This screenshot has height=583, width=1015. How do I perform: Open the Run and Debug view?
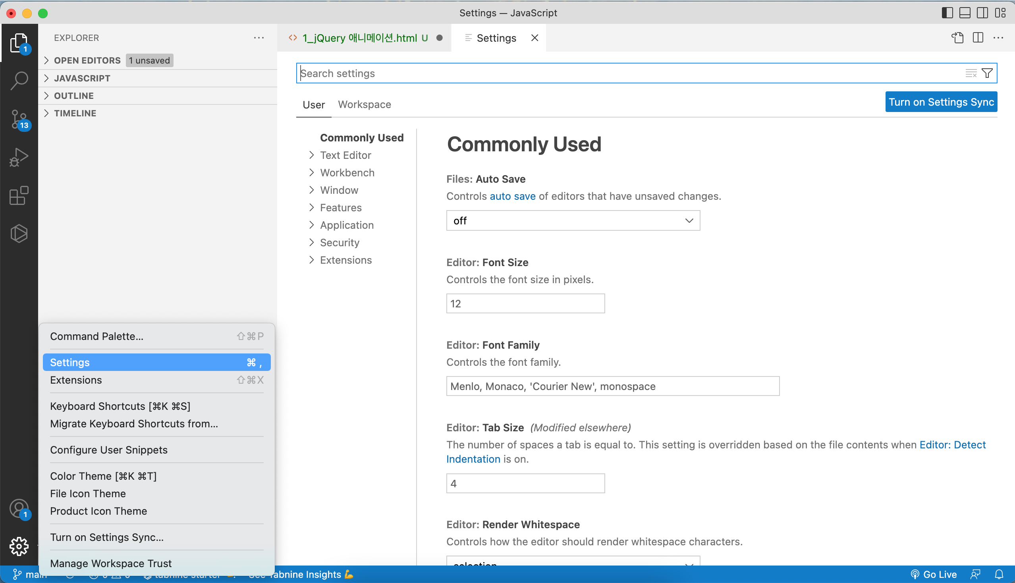19,157
